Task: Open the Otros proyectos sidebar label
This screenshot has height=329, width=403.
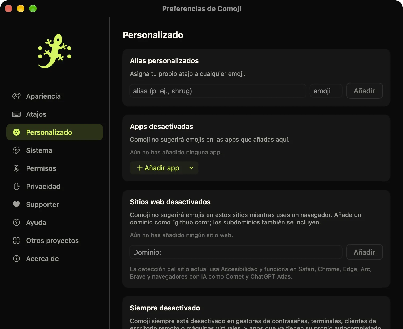Action: pos(52,241)
